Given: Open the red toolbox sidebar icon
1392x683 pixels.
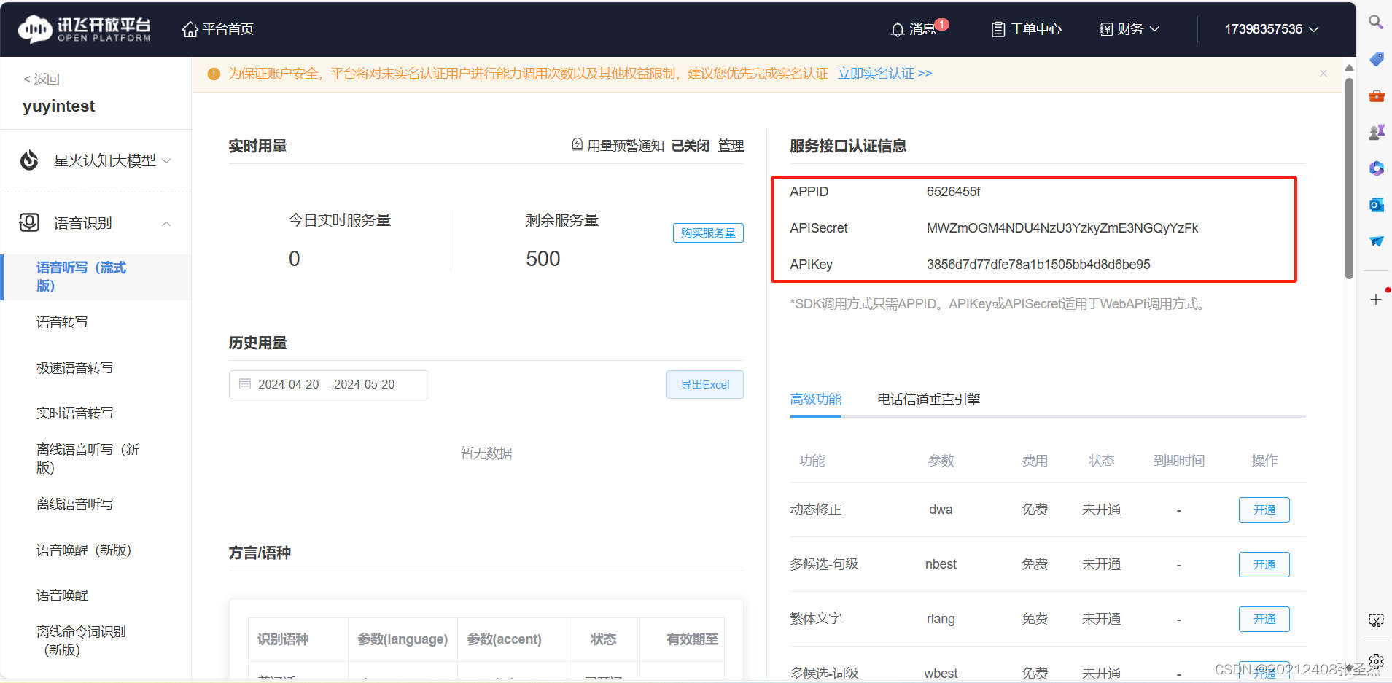Looking at the screenshot, I should (1376, 95).
